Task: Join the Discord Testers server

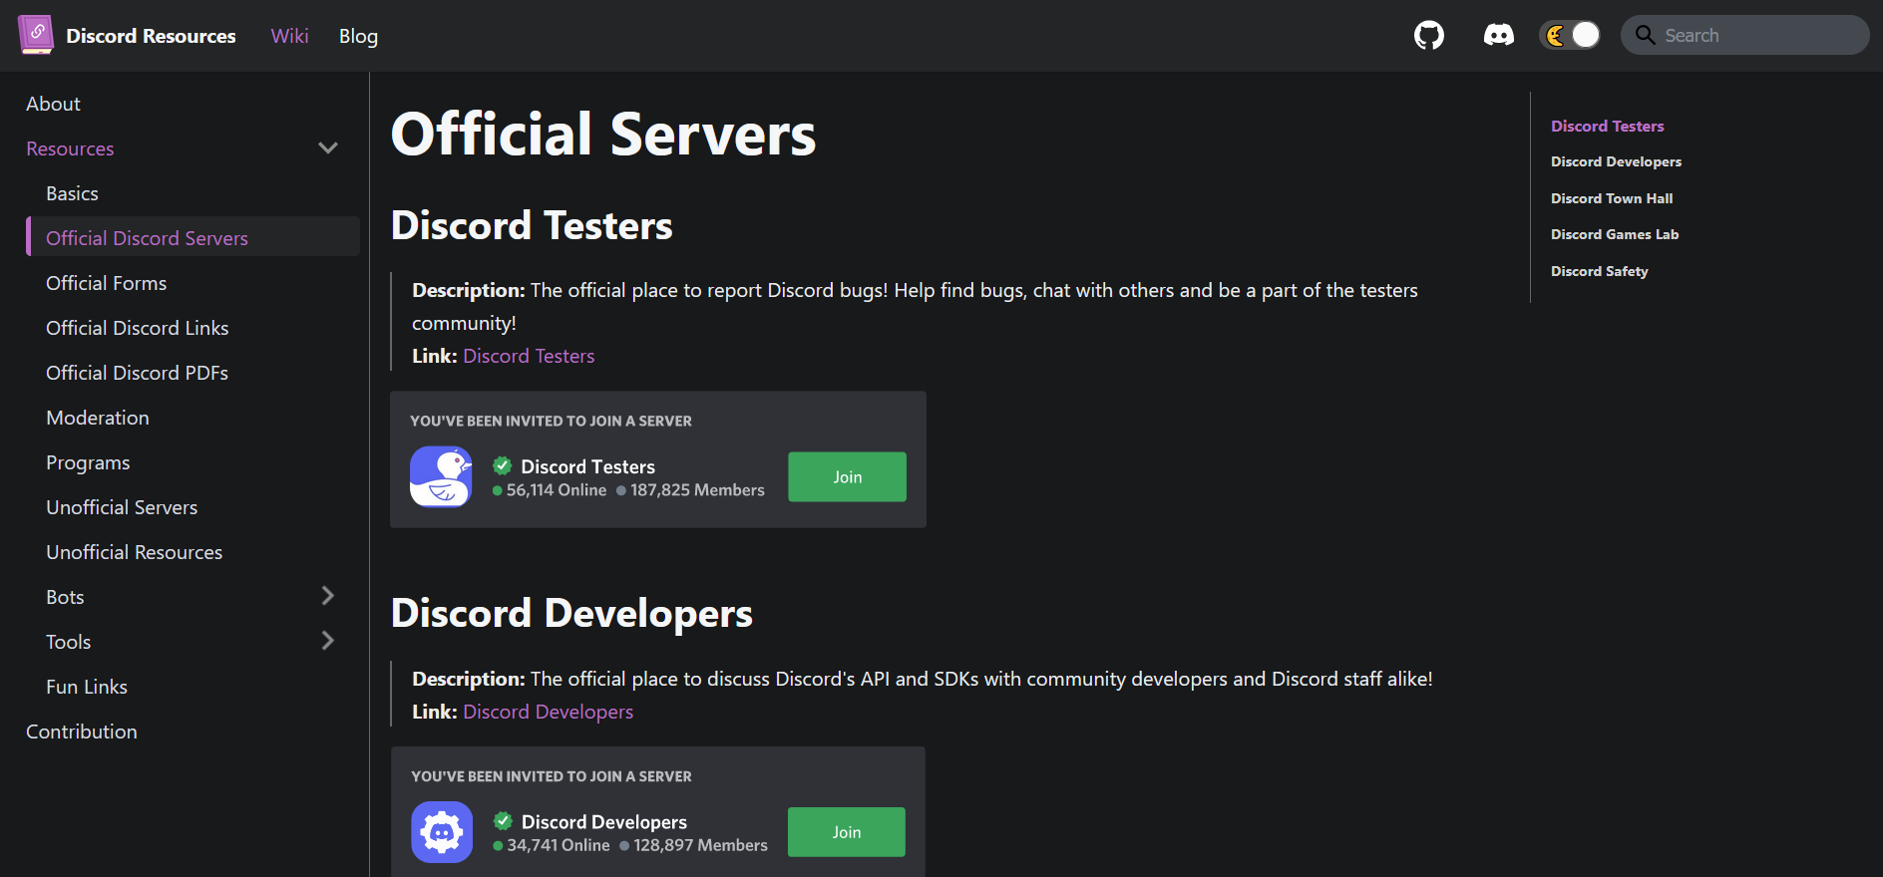Action: 847,476
